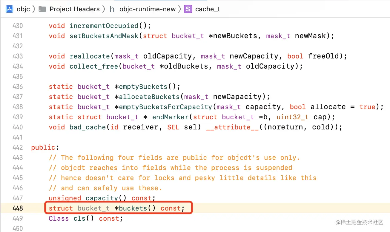Open the Project Headers breadcrumb item
Image resolution: width=390 pixels, height=232 pixels.
coord(74,9)
